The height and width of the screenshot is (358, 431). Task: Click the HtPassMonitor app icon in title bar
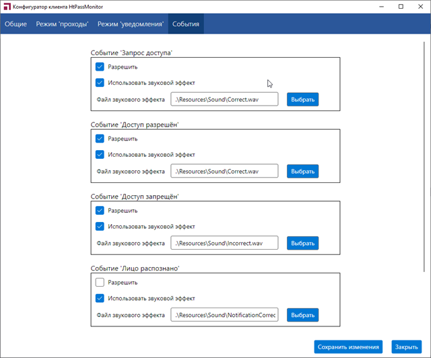coord(7,6)
